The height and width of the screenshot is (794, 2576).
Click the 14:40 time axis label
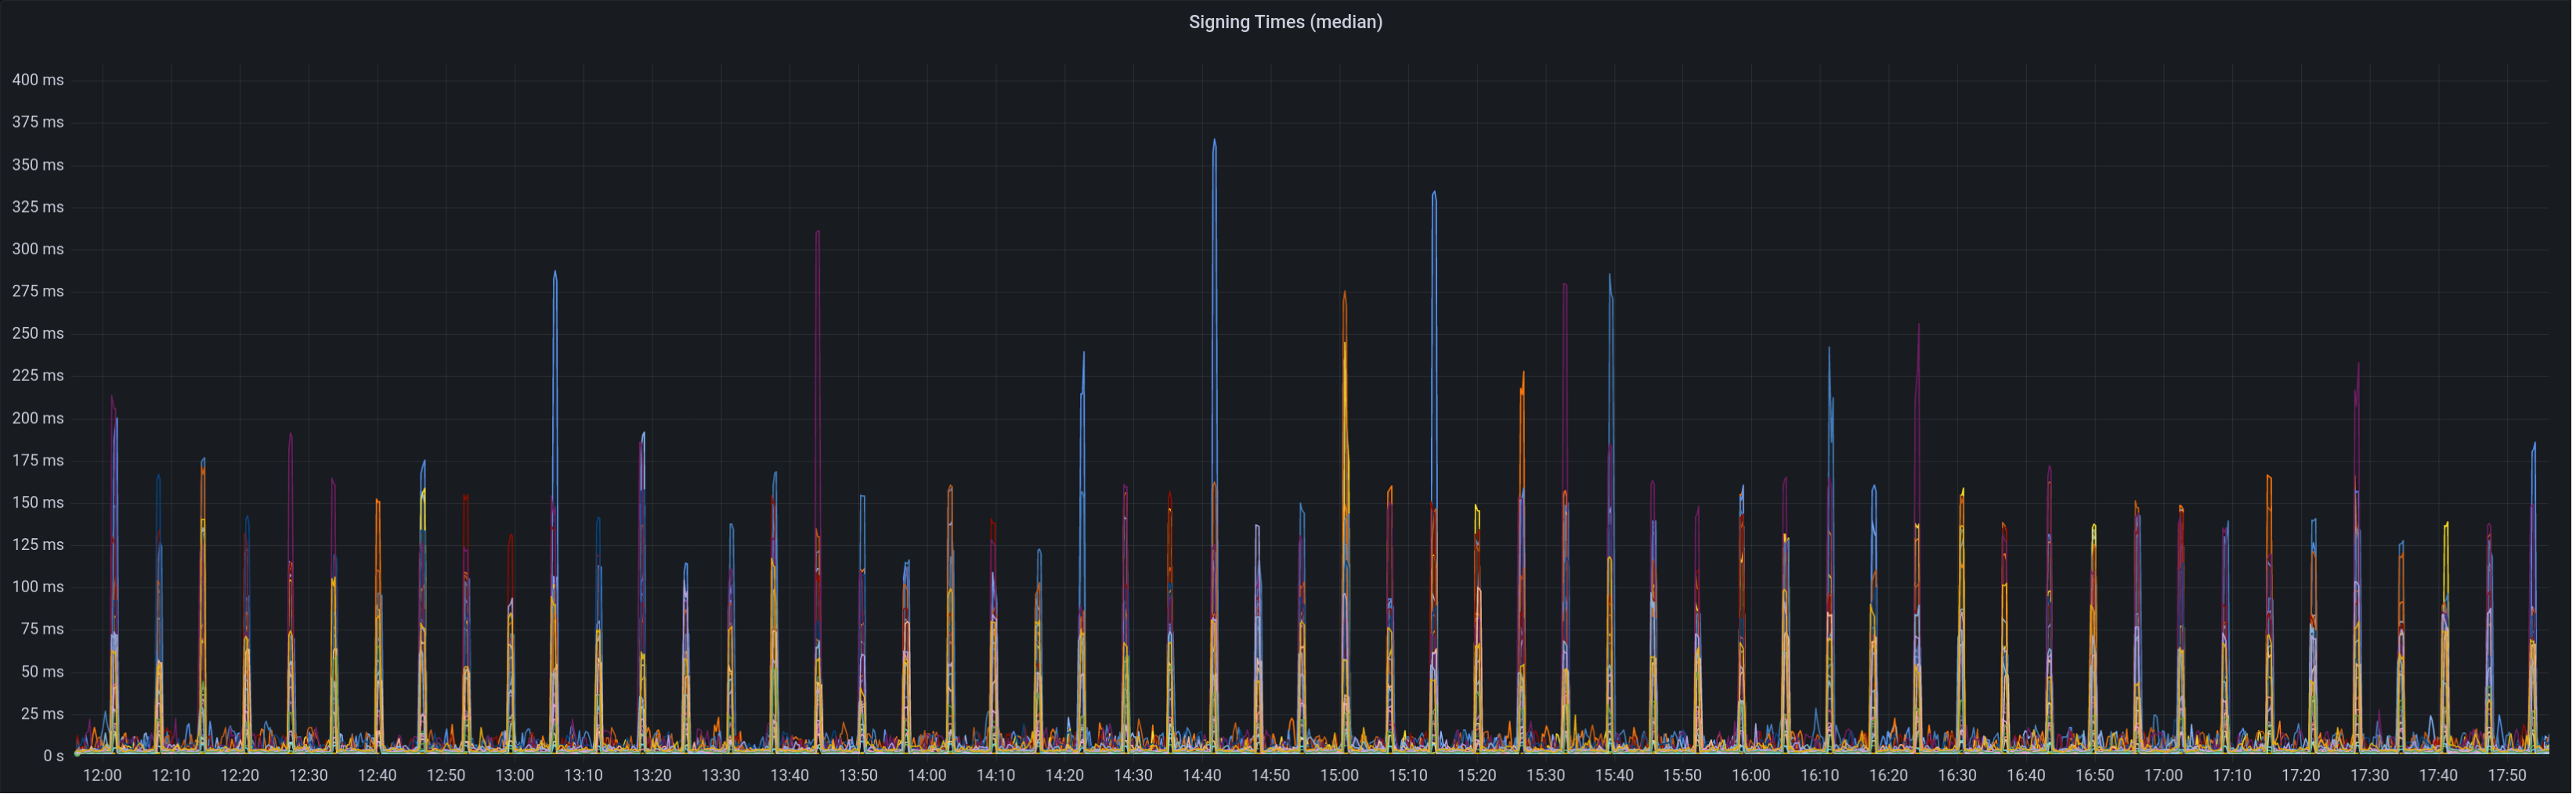pos(1201,775)
